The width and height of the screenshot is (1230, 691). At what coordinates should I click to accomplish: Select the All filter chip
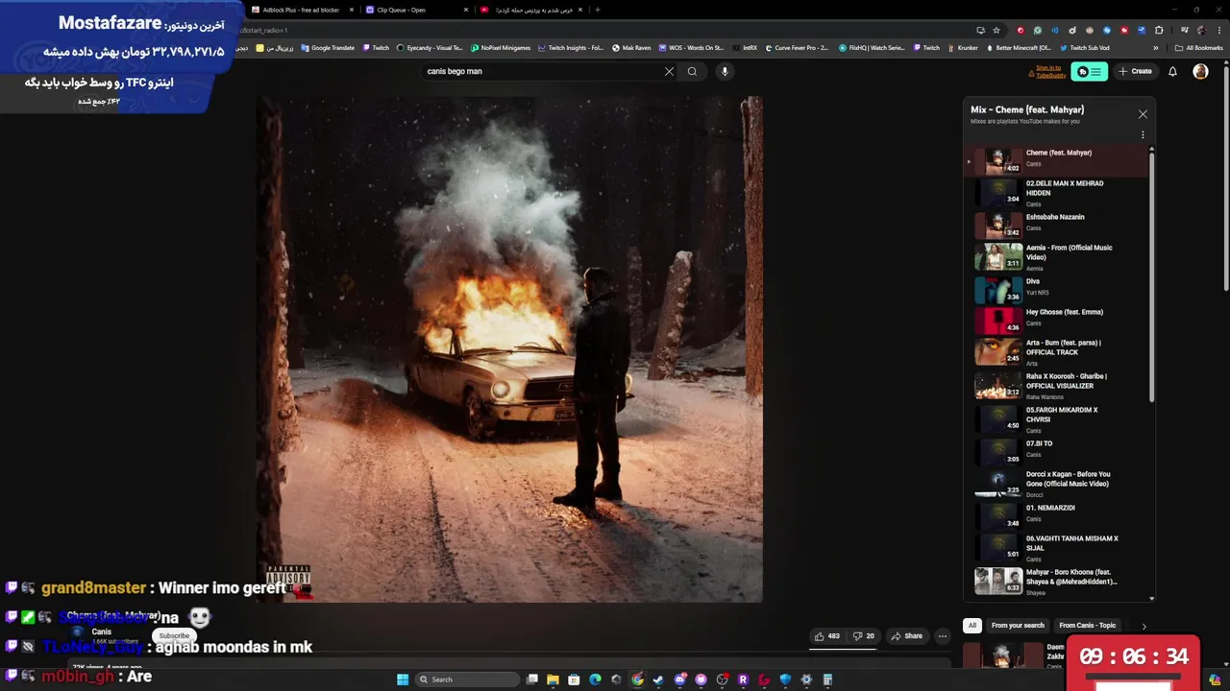tap(972, 625)
